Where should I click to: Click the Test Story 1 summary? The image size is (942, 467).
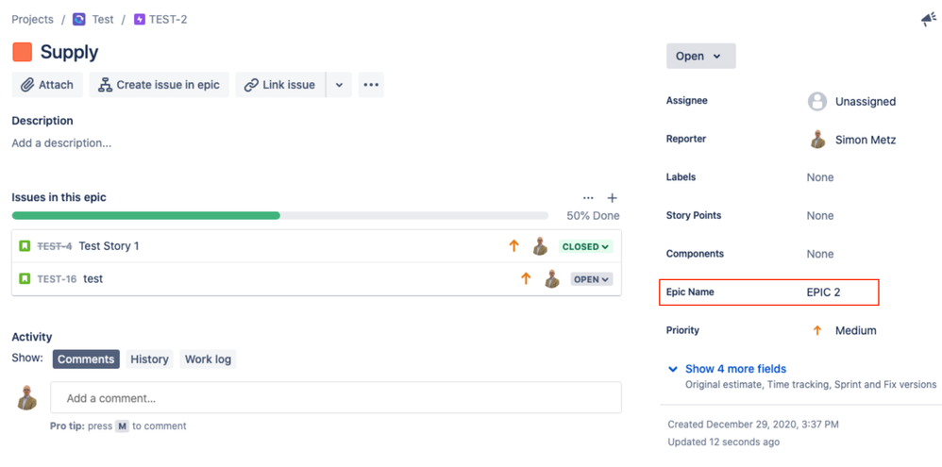point(109,246)
